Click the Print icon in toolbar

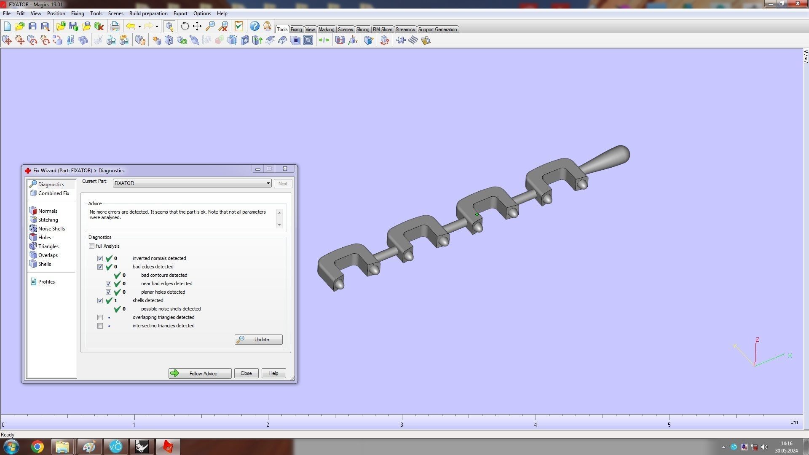pyautogui.click(x=115, y=26)
